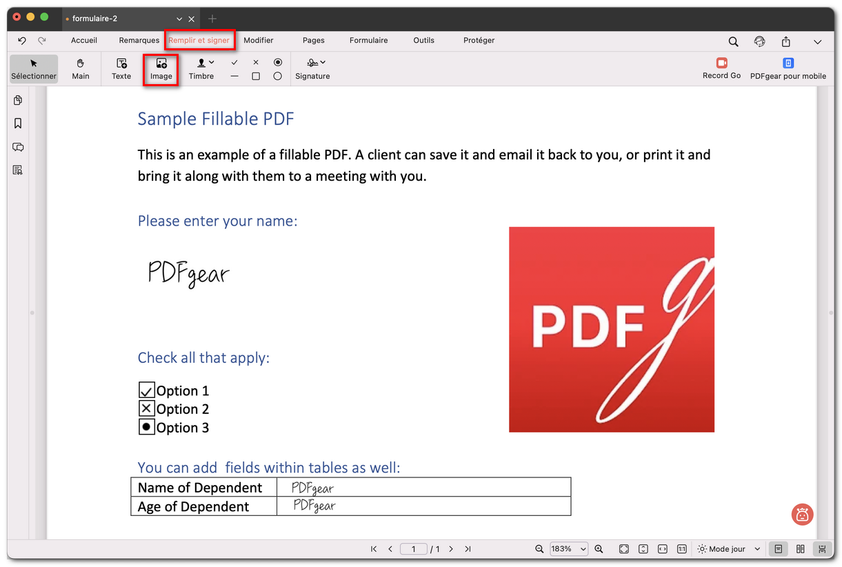
Task: Click the Age of Dependent field
Action: click(x=423, y=506)
